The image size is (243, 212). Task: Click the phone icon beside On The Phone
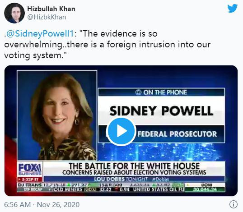[138, 92]
